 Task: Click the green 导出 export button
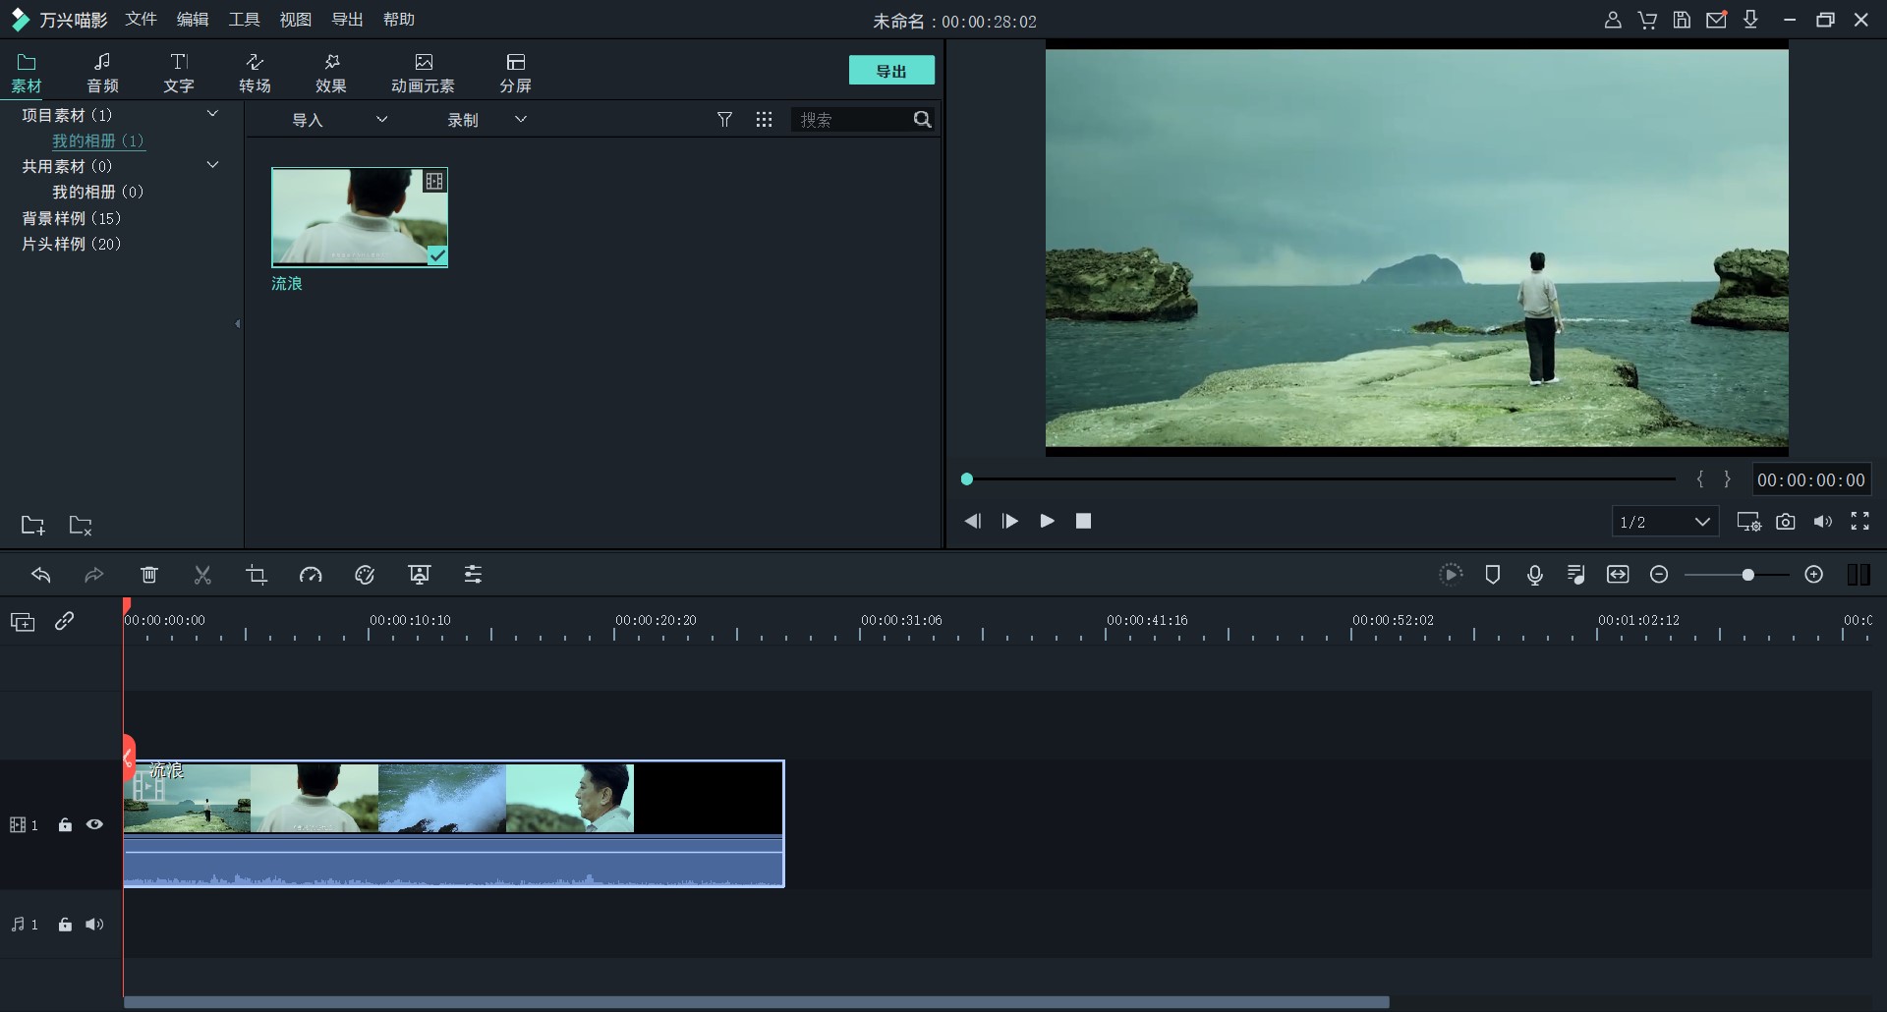890,71
